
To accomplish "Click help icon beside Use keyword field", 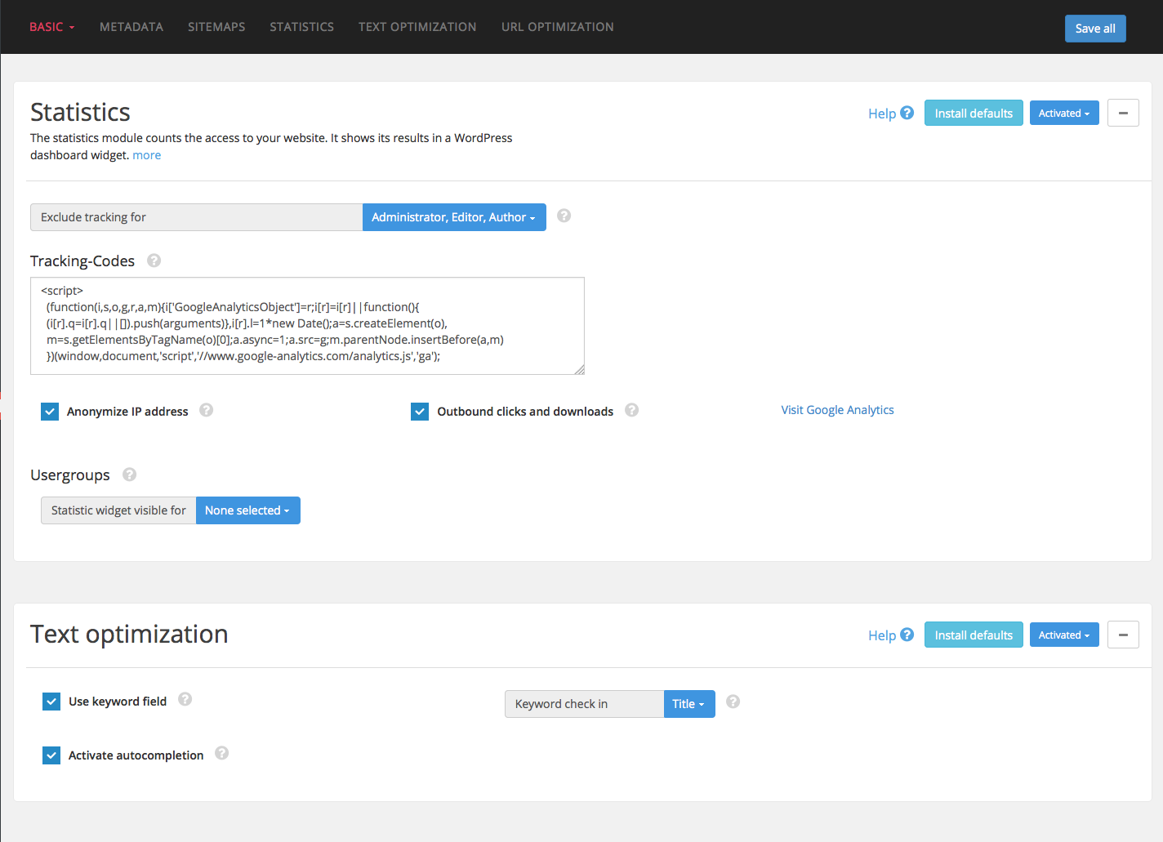I will tap(185, 699).
